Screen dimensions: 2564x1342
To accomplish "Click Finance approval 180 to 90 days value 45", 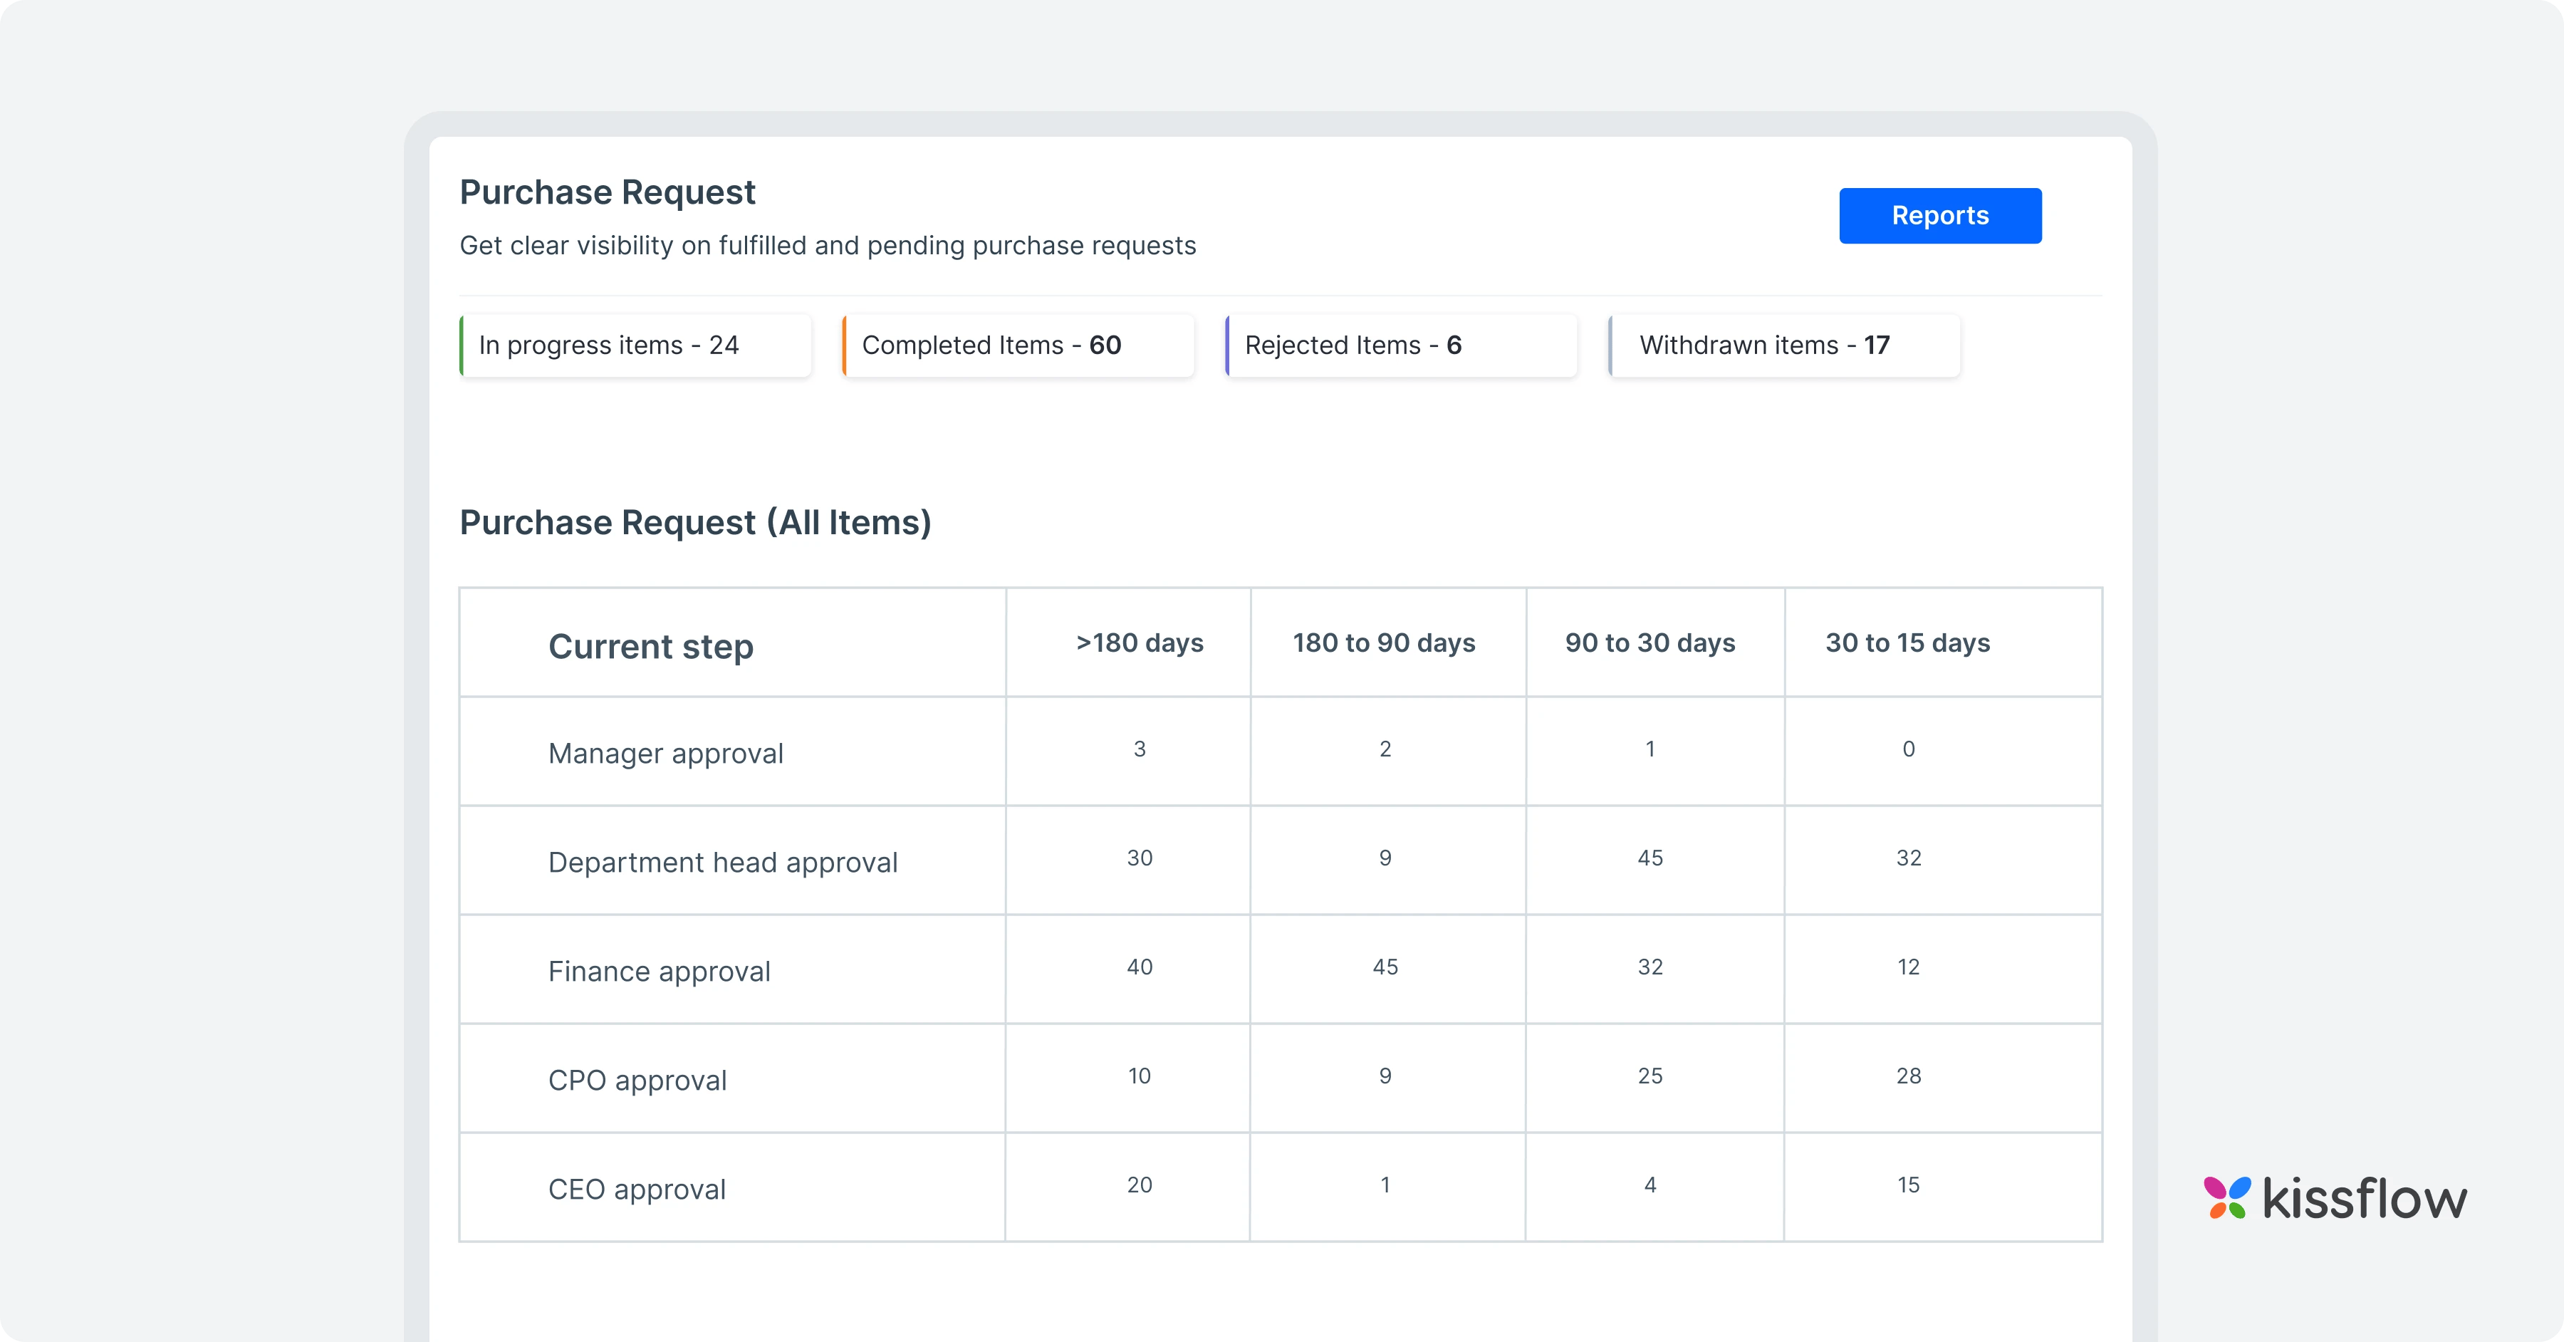I will [x=1385, y=967].
